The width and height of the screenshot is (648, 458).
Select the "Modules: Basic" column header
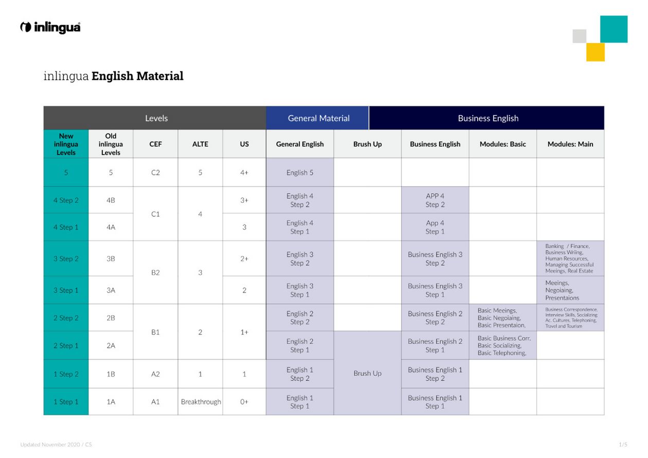click(x=502, y=144)
